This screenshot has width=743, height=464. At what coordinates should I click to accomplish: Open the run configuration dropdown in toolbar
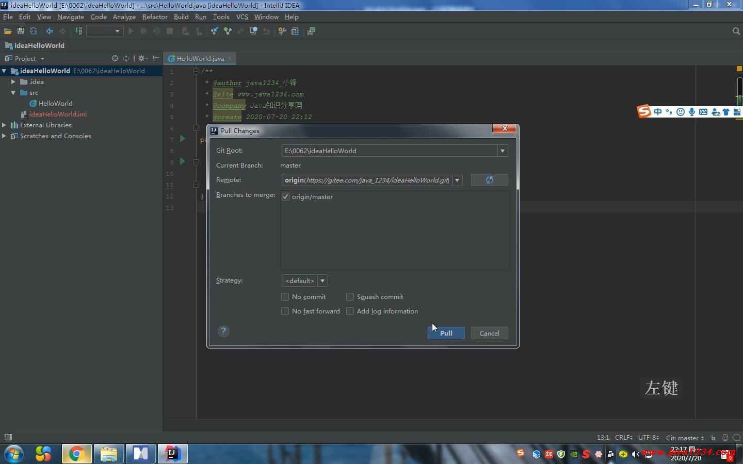point(105,31)
